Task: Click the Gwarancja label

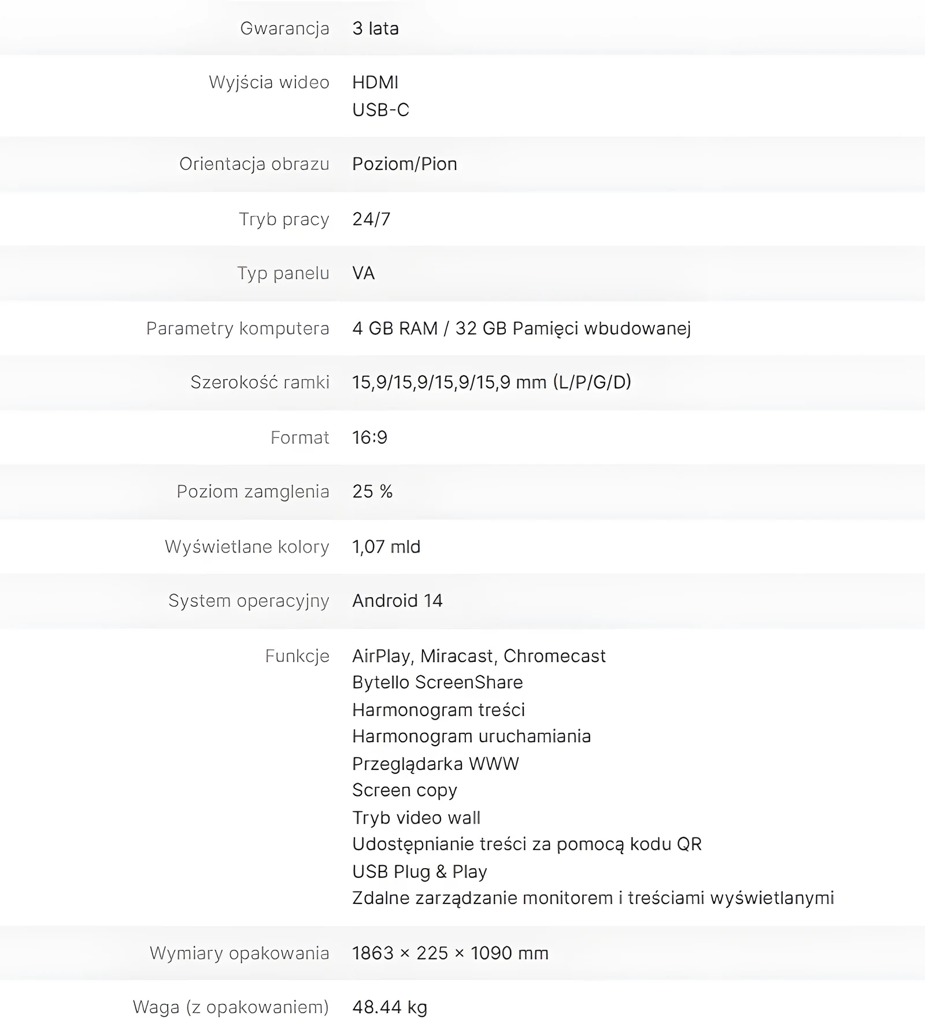Action: 284,28
